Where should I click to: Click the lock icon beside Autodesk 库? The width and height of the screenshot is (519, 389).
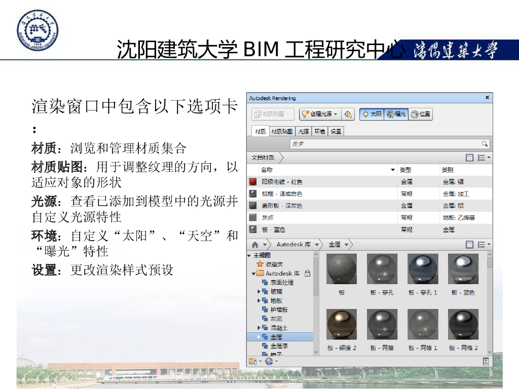point(308,273)
